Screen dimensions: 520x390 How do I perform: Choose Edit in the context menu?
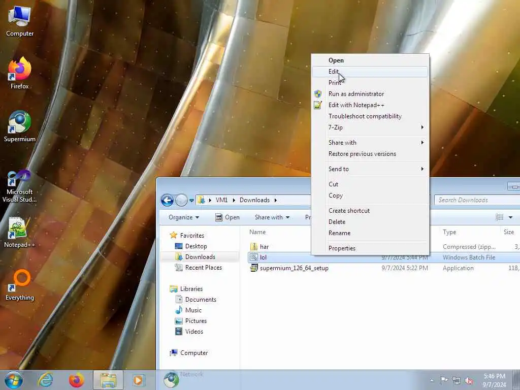[370, 72]
